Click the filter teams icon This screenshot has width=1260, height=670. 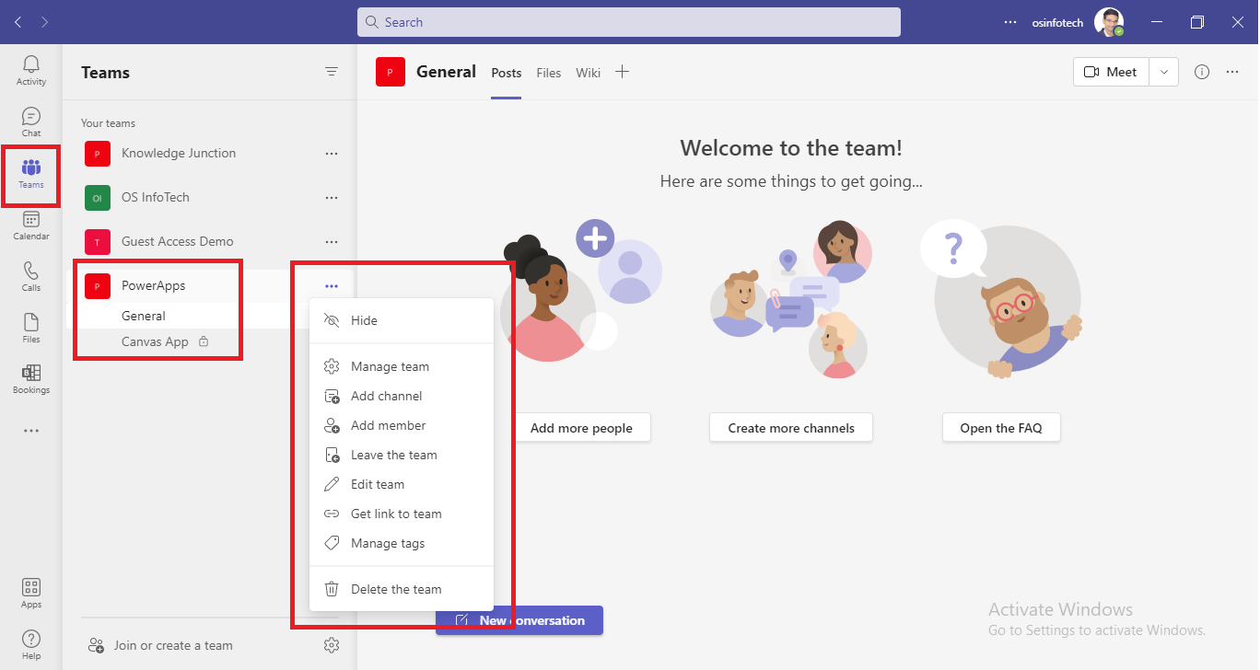[332, 72]
